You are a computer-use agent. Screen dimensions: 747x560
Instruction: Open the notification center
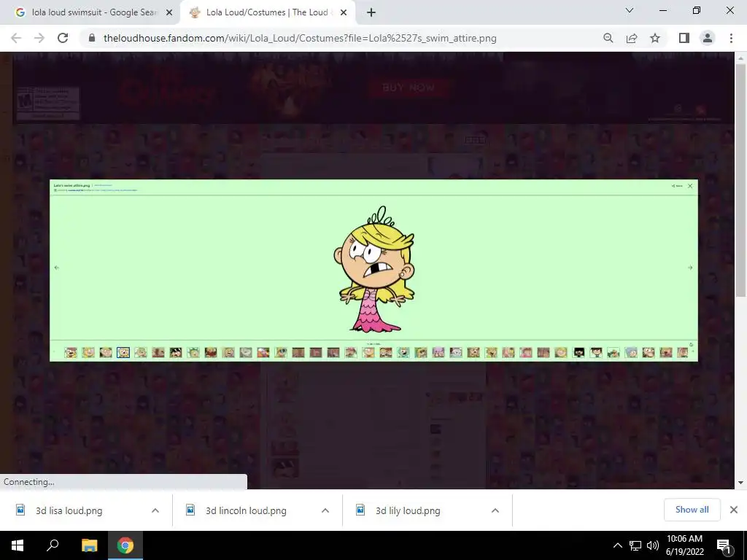(724, 545)
